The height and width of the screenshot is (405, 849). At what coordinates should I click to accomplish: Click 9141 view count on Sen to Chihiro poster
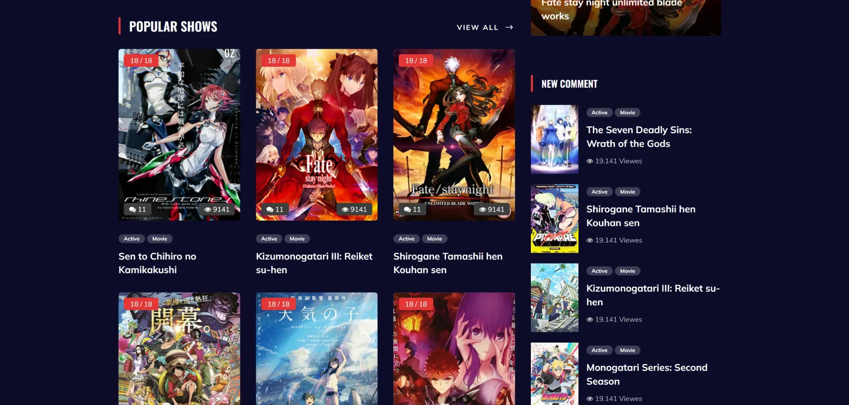click(221, 210)
